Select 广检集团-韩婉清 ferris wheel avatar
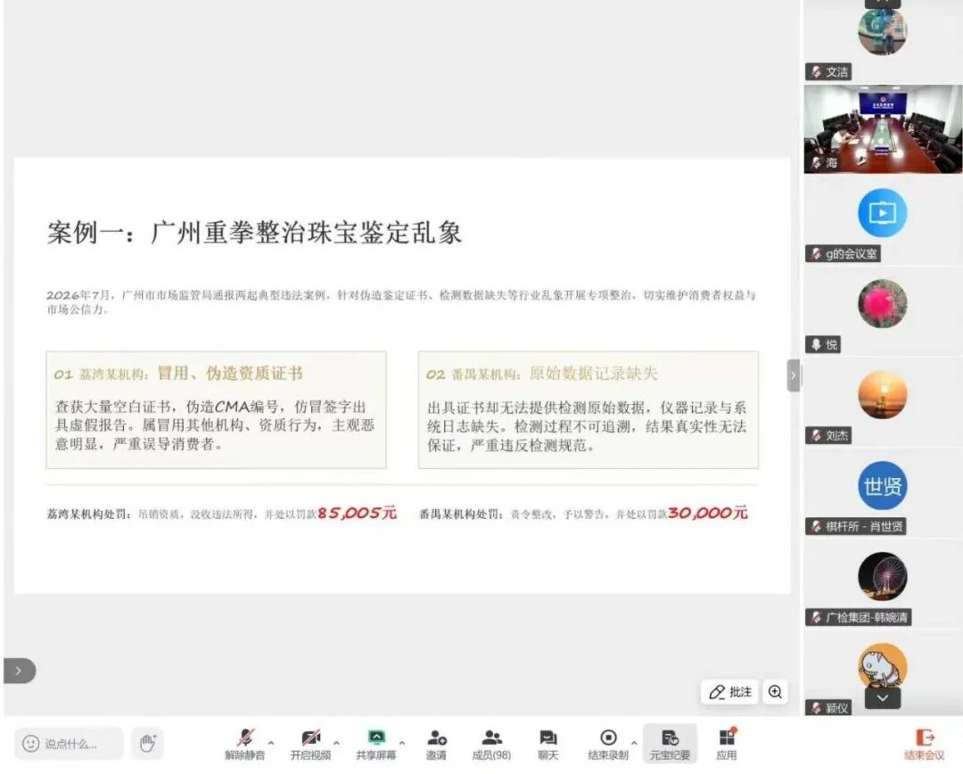This screenshot has width=963, height=774. tap(883, 576)
